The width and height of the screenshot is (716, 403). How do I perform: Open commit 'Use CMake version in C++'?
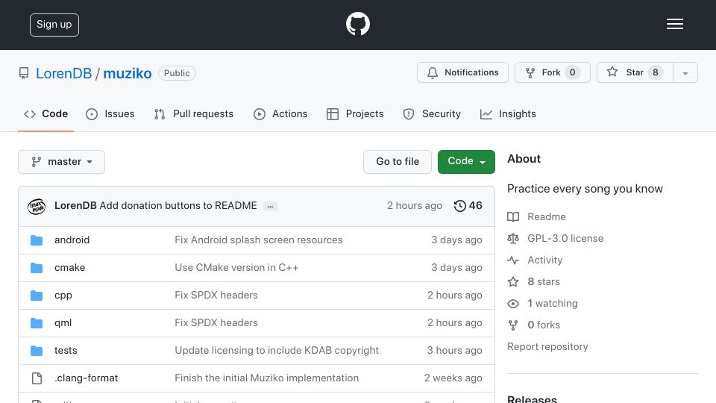[236, 268]
